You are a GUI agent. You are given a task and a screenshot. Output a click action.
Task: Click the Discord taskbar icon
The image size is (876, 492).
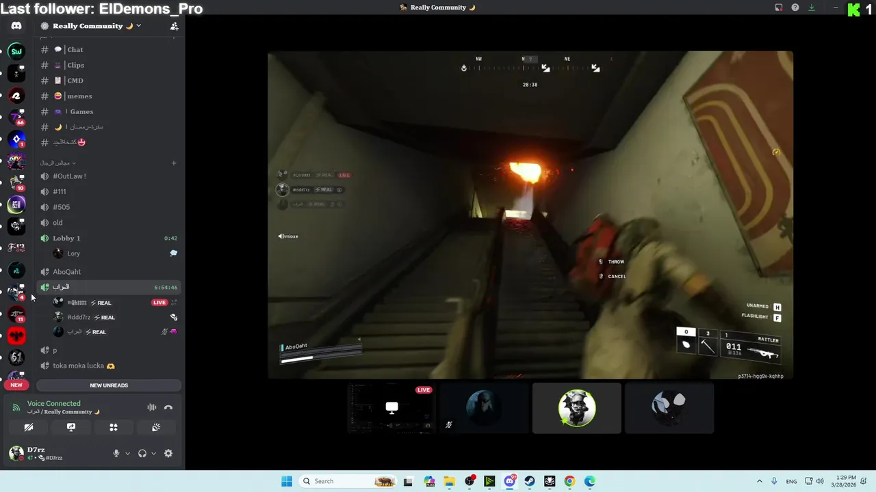510,481
